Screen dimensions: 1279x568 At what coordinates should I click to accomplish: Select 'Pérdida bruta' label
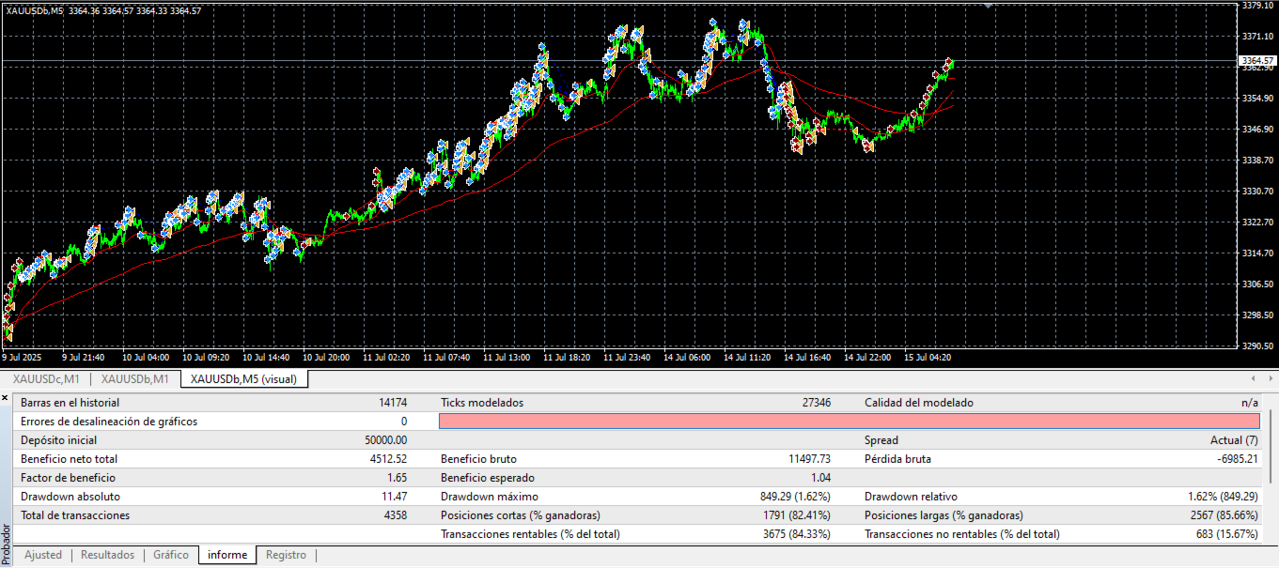tap(897, 459)
